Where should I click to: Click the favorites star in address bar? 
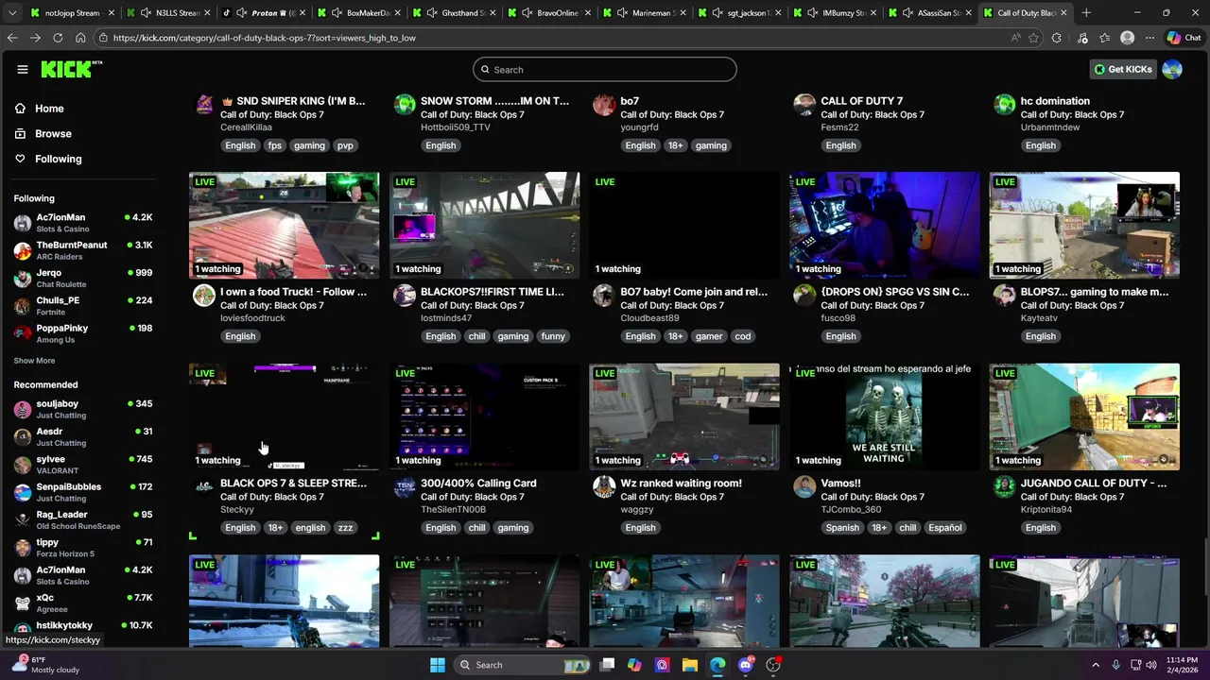(x=1034, y=38)
